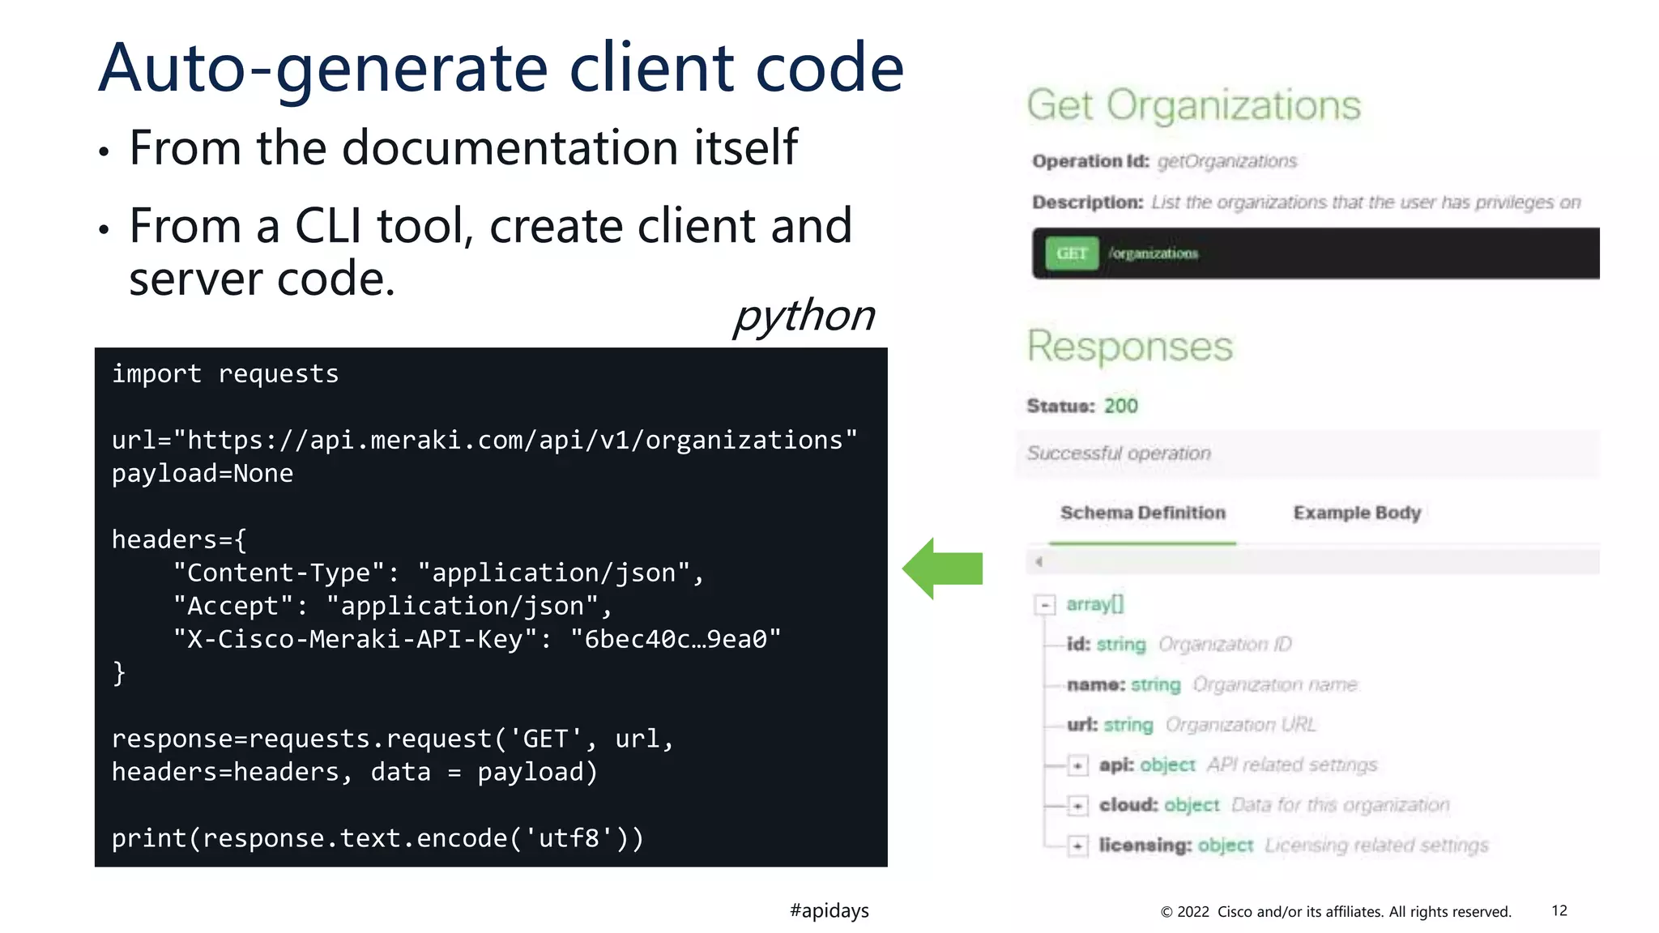Select the /organizations endpoint path
The image size is (1659, 933).
coord(1154,253)
